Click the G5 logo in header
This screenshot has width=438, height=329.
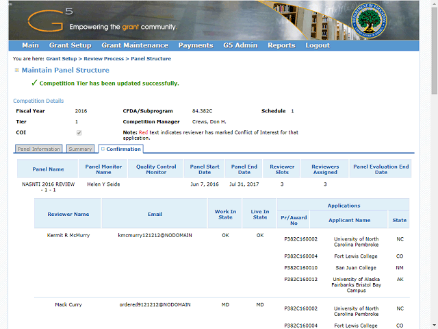50,20
